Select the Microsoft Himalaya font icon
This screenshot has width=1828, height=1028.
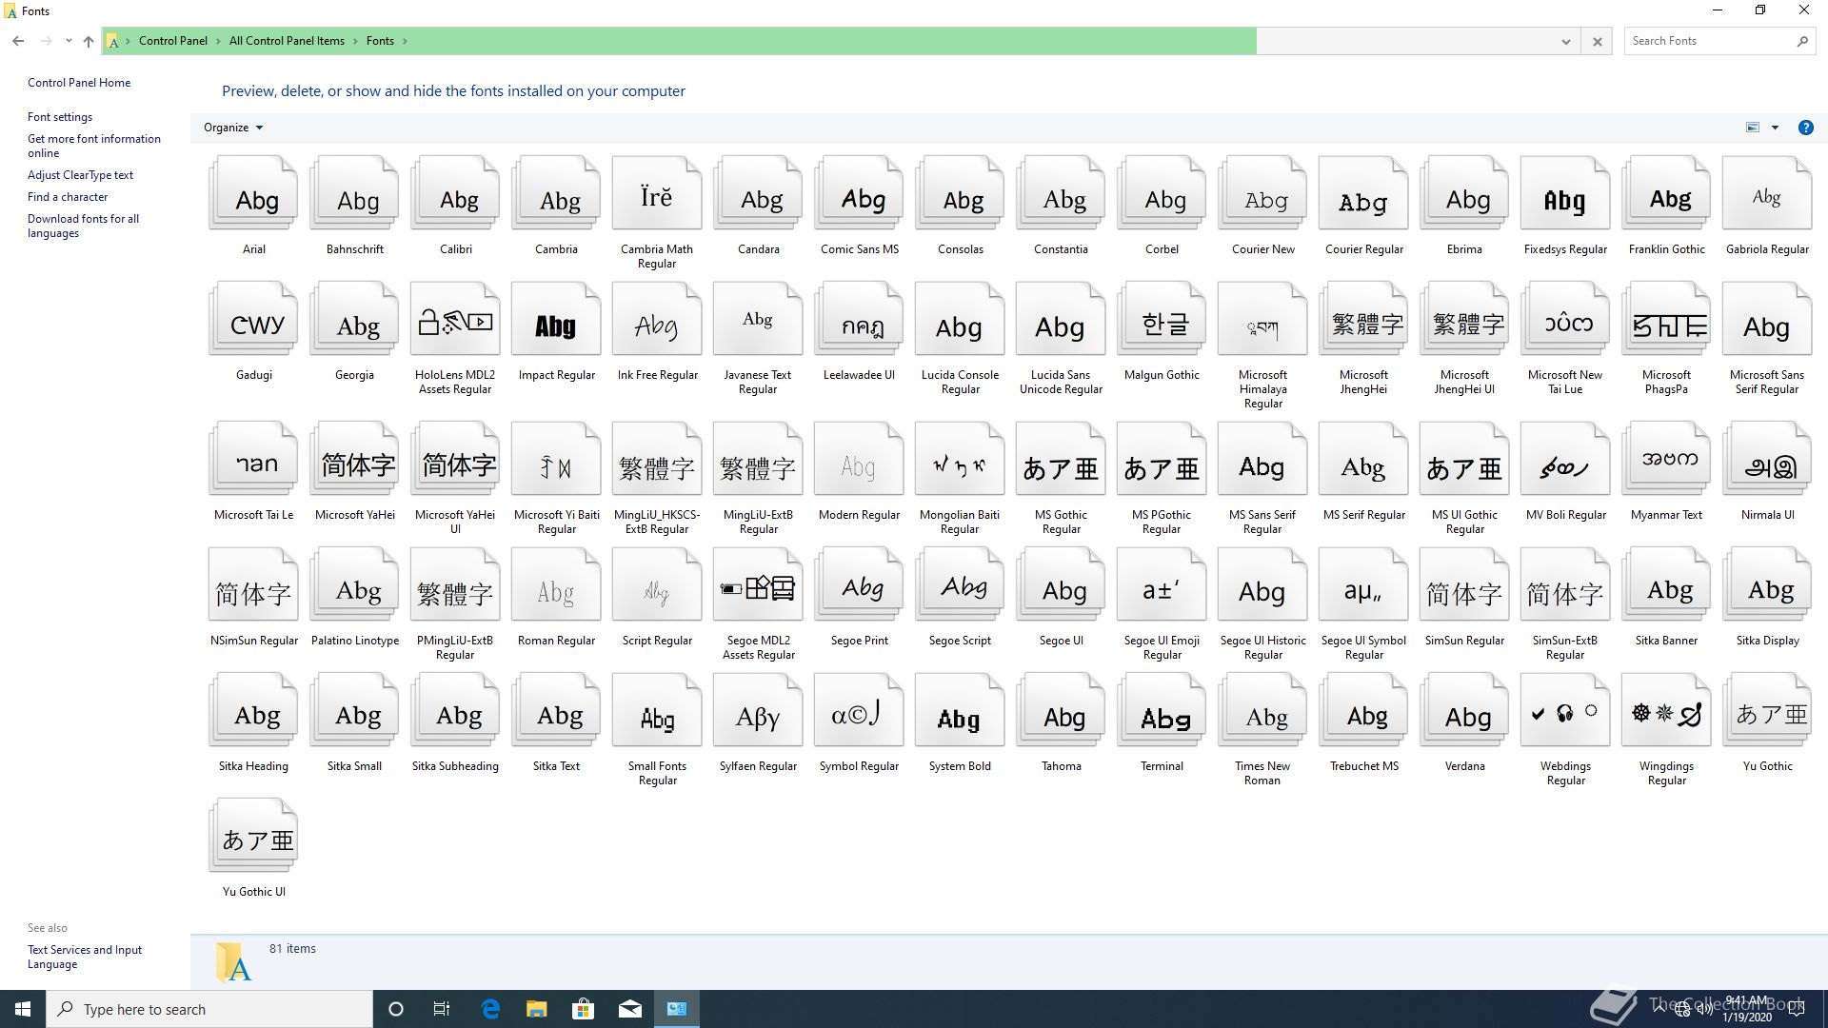1263,321
